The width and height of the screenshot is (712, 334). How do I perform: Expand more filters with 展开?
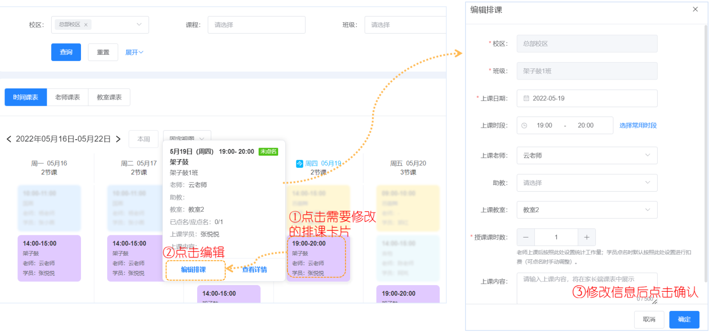(x=134, y=52)
